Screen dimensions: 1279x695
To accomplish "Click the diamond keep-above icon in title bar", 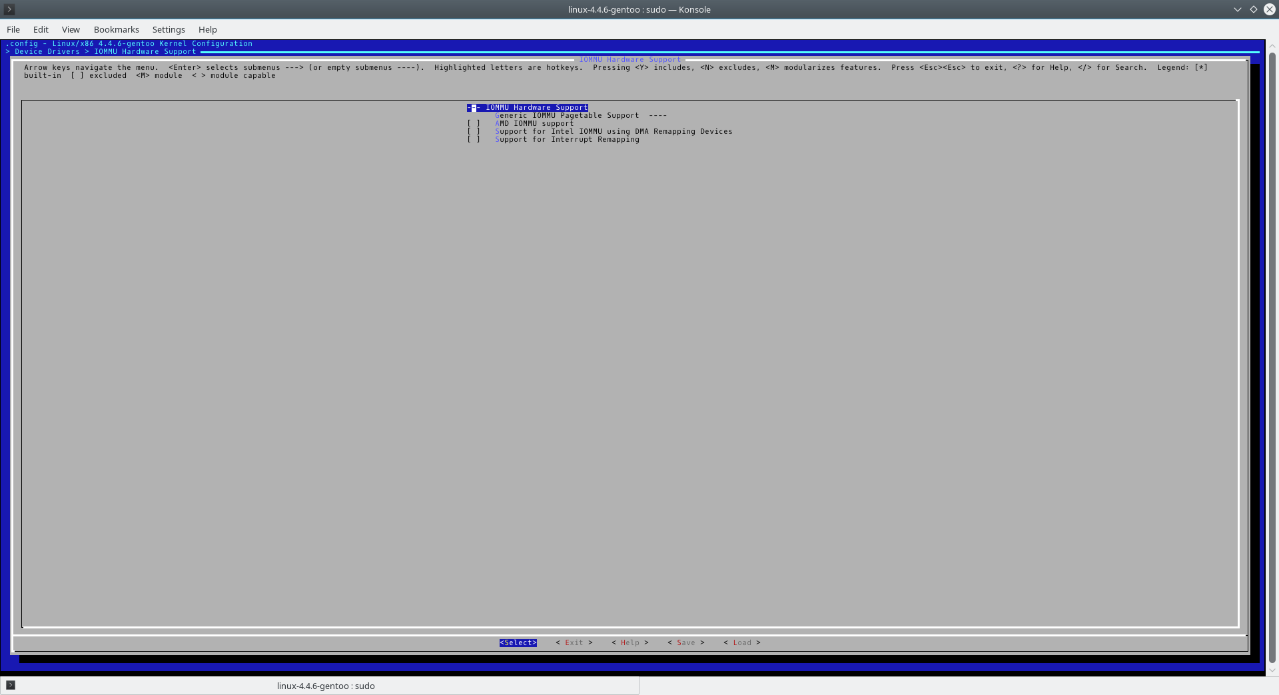I will coord(1254,9).
